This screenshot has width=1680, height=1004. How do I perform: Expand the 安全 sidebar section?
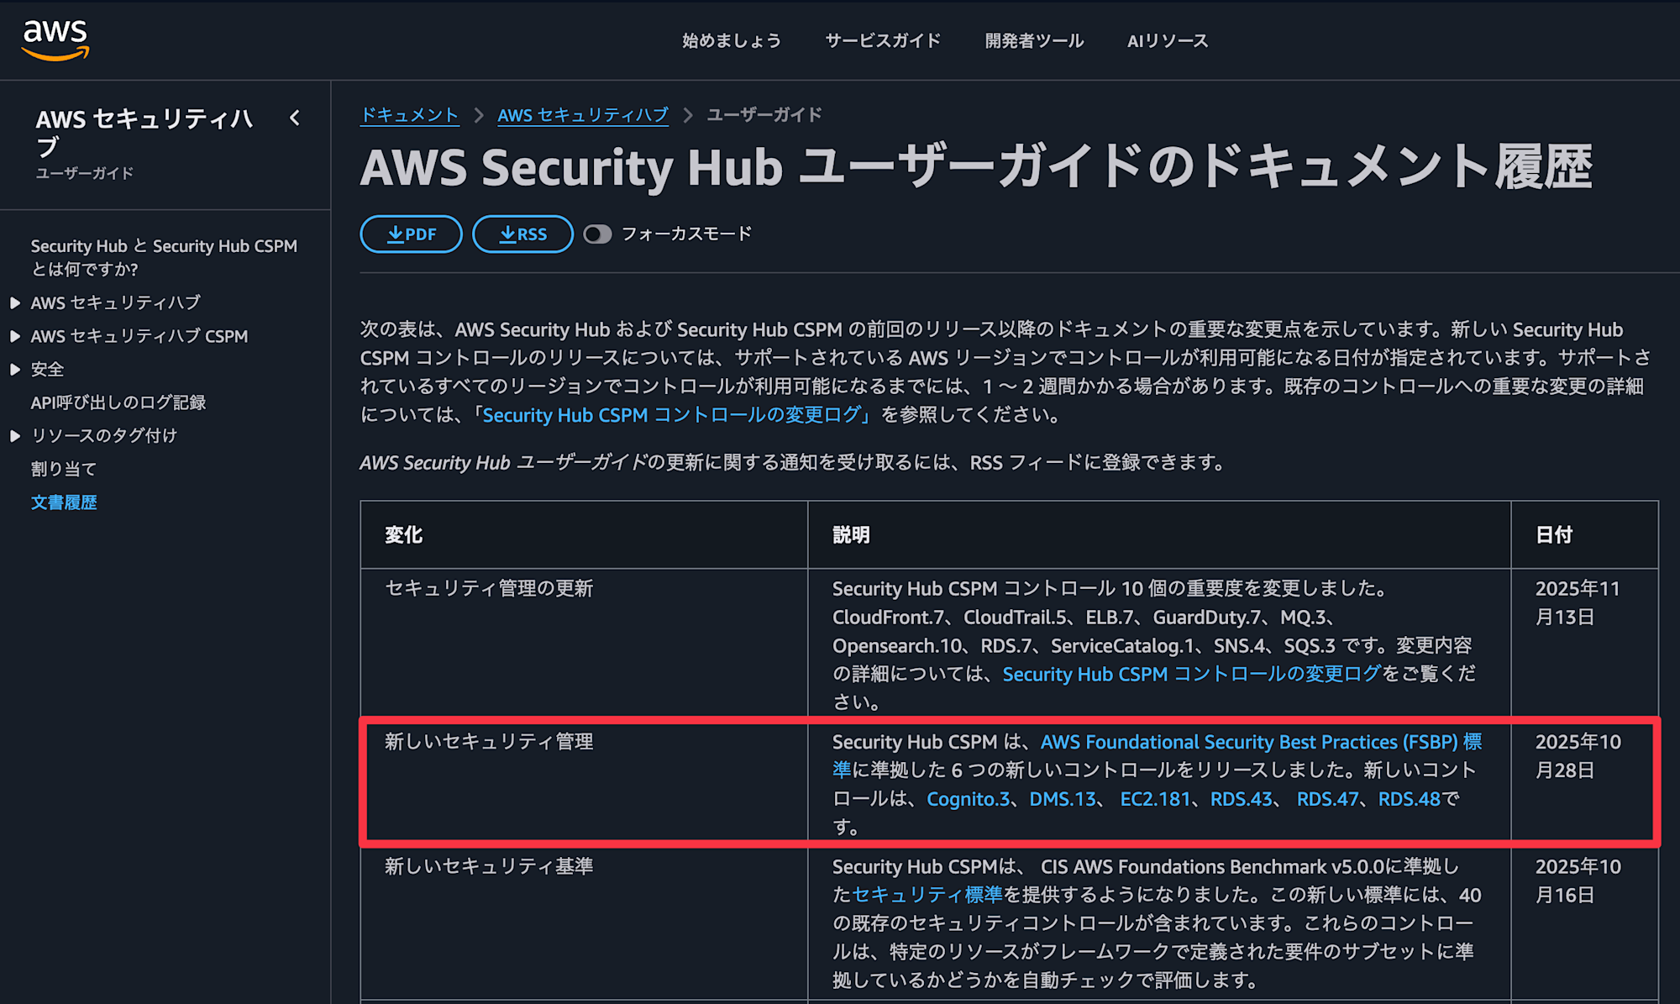[x=15, y=370]
